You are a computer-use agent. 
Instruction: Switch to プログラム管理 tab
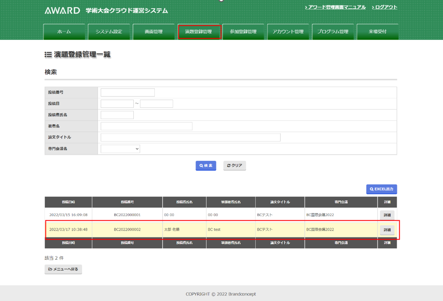pyautogui.click(x=333, y=32)
